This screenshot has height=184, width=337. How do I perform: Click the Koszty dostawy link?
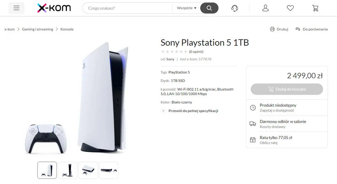273,127
